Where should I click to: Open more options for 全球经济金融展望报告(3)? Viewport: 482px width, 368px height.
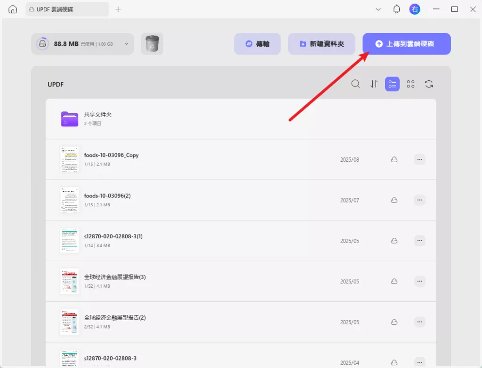click(x=419, y=281)
